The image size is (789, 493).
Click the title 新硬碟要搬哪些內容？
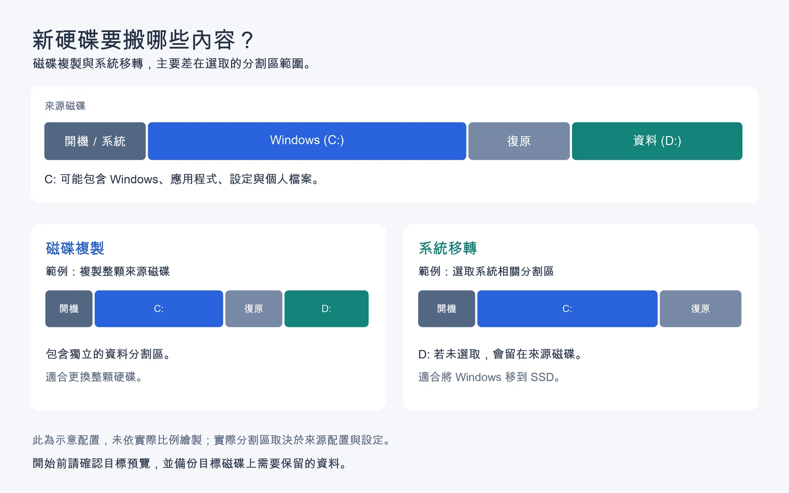pos(143,40)
